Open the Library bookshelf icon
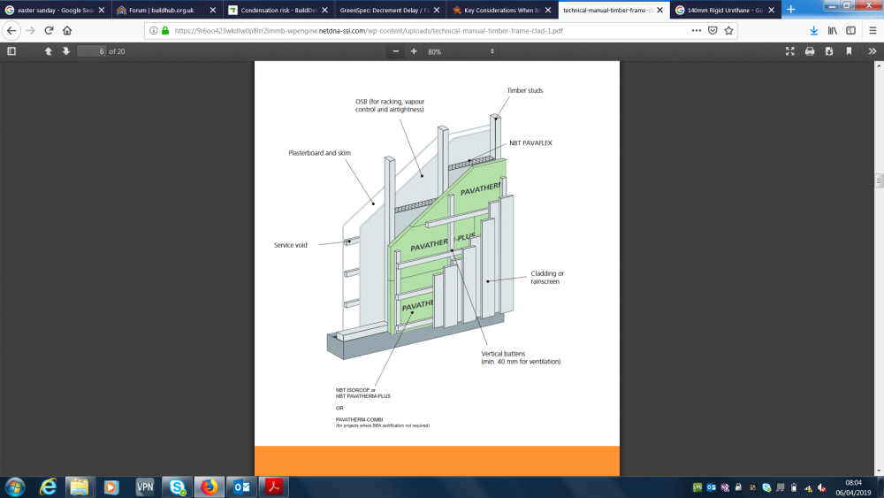 832,30
